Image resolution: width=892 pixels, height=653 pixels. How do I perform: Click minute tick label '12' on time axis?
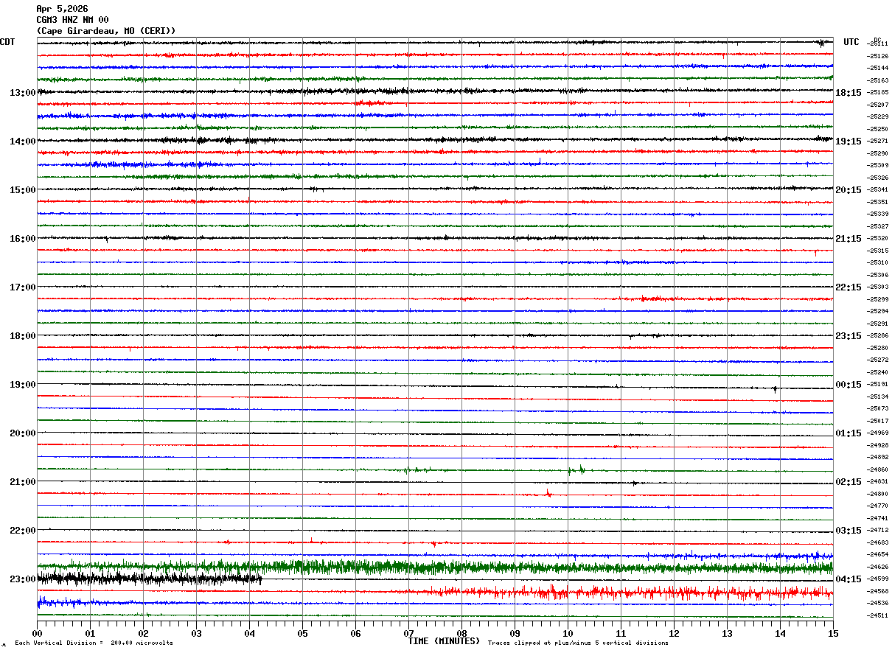pos(674,633)
